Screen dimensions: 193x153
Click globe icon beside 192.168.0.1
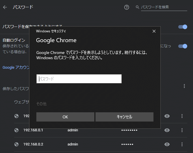[x=16, y=130]
